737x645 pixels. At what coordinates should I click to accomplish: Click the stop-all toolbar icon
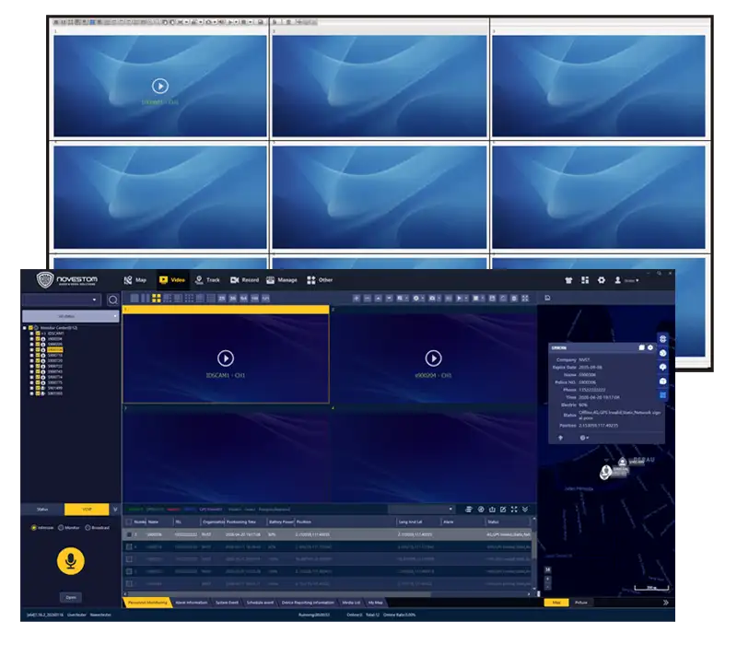tap(475, 299)
